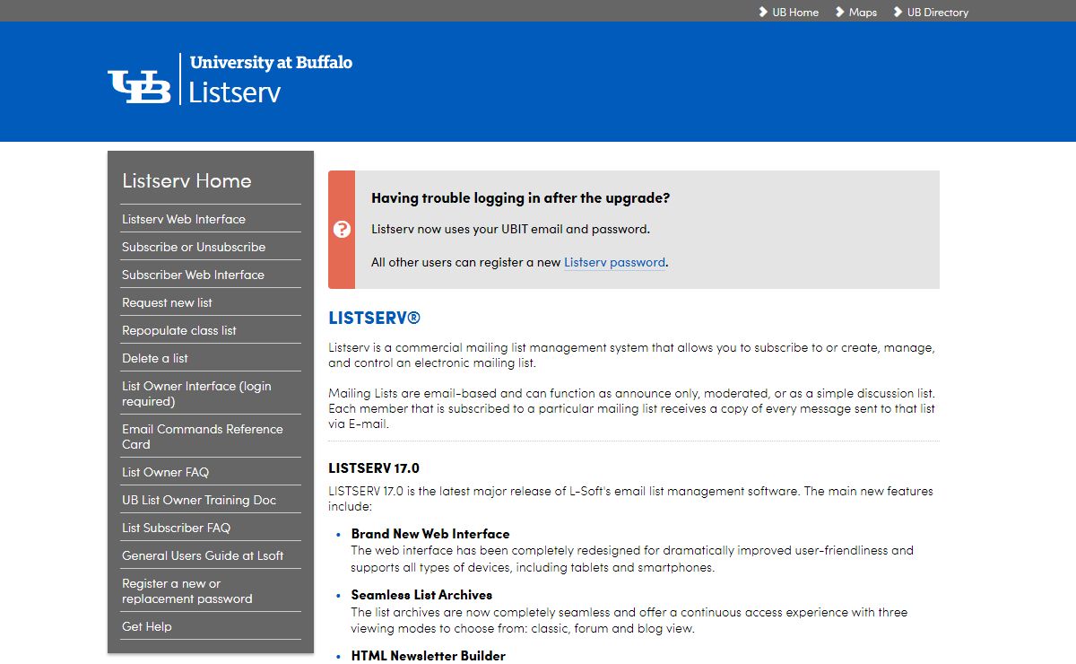Open Listserv Web Interface in sidebar
This screenshot has height=664, width=1076.
(x=184, y=219)
